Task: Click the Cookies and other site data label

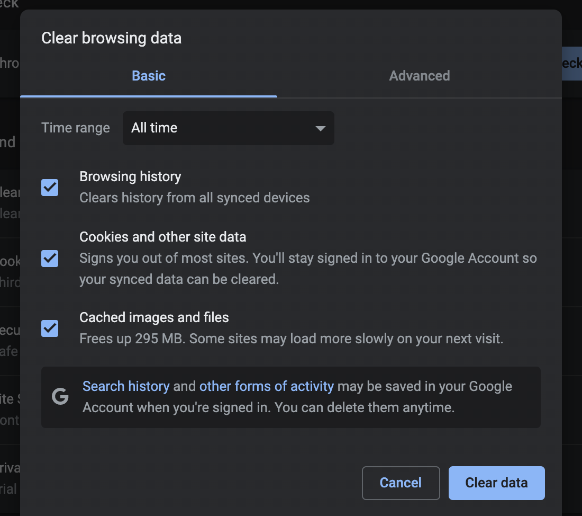Action: tap(162, 237)
